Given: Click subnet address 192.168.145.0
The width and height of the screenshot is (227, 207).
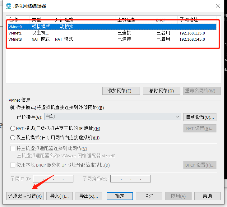Looking at the screenshot, I should point(192,39).
